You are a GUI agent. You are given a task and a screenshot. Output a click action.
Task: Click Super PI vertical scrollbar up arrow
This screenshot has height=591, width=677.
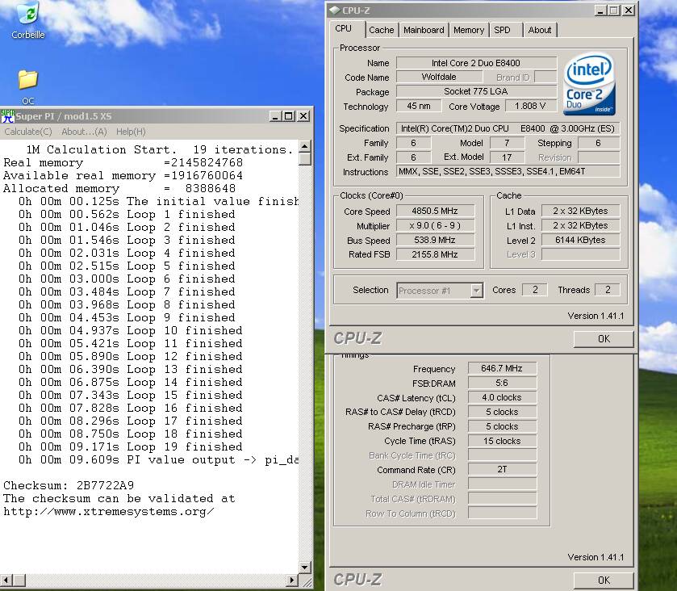305,146
